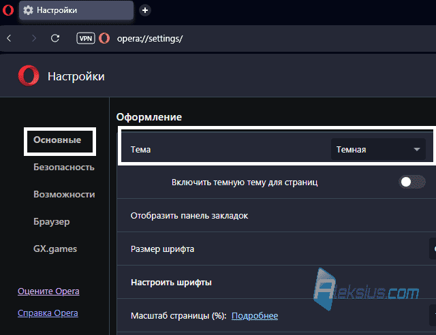Click the opera://settings/ address field
The height and width of the screenshot is (335, 436).
point(150,38)
